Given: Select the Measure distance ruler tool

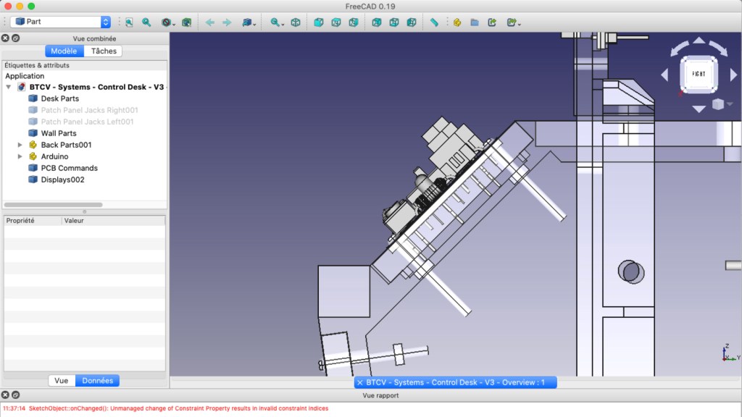Looking at the screenshot, I should click(434, 22).
